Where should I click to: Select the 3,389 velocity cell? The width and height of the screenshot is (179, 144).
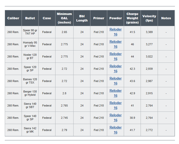149,32
